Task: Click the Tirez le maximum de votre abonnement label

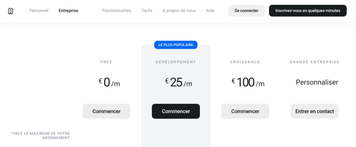Action: click(x=41, y=136)
